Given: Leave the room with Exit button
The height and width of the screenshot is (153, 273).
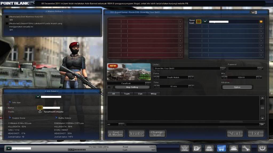Looking at the screenshot, I should pos(256,133).
